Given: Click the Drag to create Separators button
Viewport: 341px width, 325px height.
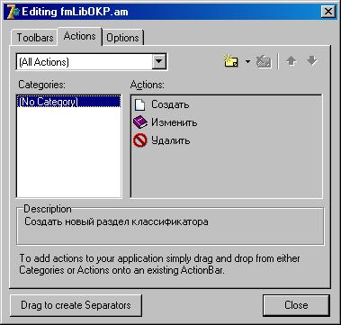Looking at the screenshot, I should point(76,305).
